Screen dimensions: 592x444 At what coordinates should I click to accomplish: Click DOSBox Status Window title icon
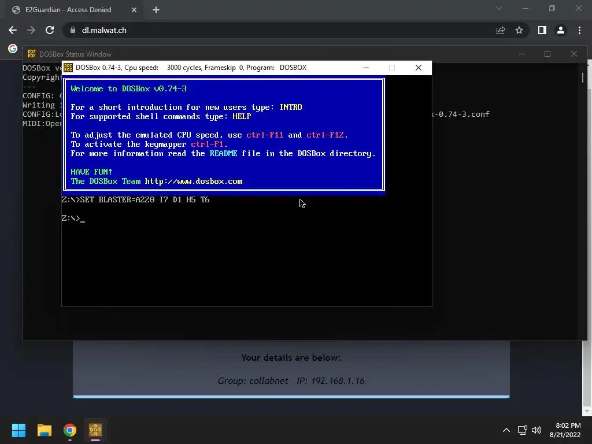[x=32, y=54]
